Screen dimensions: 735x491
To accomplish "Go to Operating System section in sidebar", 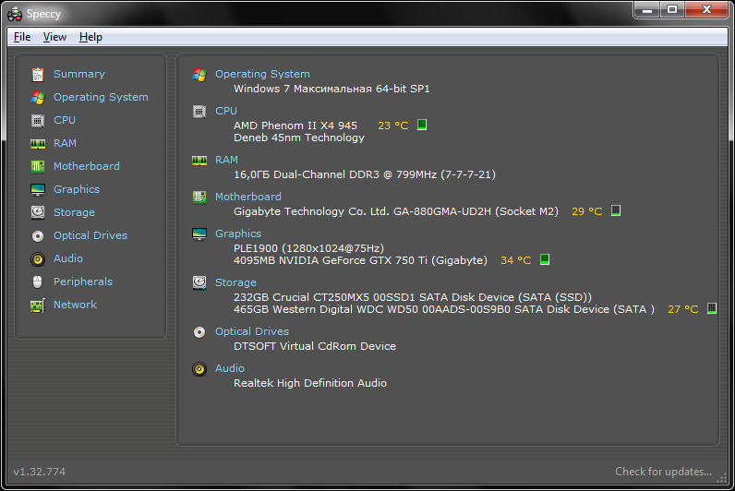I will click(101, 97).
